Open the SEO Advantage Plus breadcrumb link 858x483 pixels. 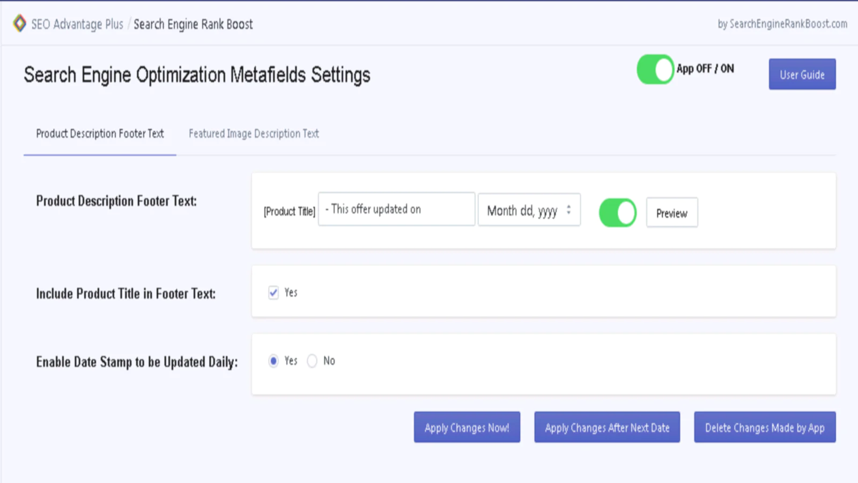click(77, 24)
